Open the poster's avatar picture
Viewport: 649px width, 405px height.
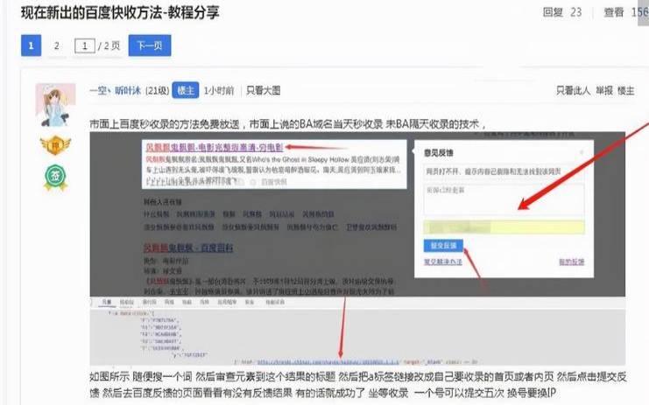click(55, 105)
